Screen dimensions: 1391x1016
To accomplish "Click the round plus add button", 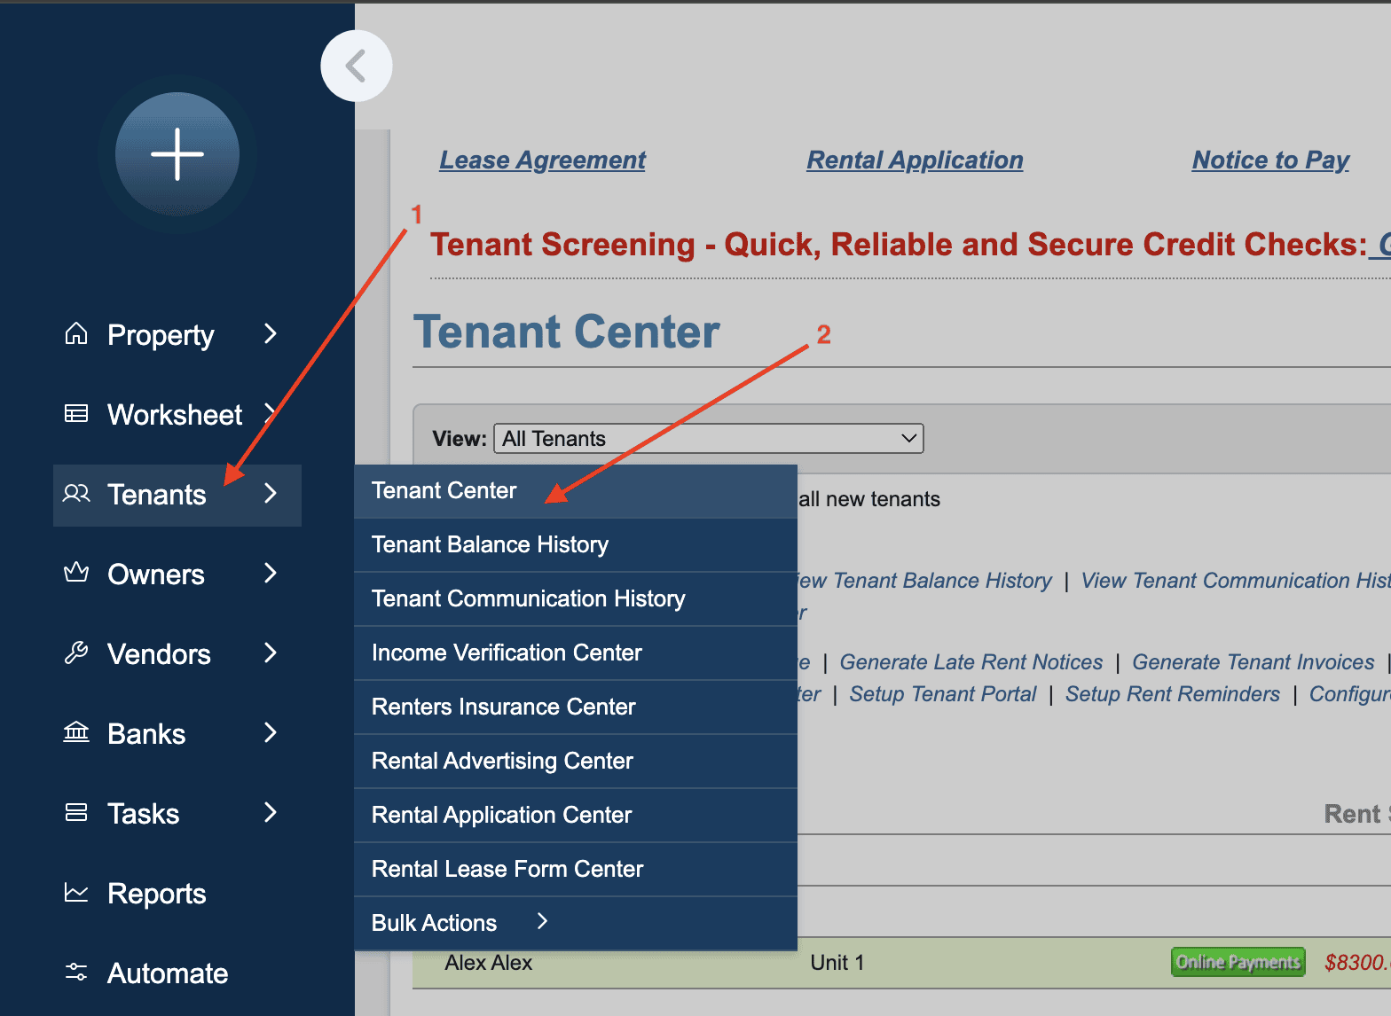I will click(177, 154).
